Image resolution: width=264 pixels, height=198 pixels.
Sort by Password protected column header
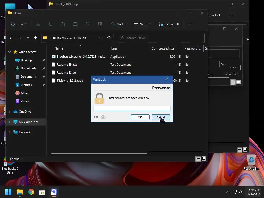pos(193,48)
